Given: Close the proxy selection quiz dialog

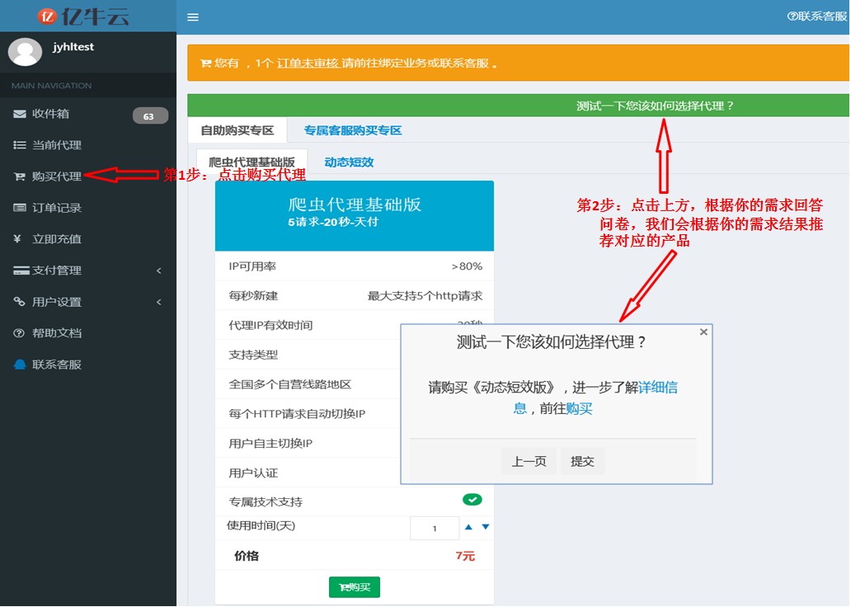Looking at the screenshot, I should pos(703,332).
